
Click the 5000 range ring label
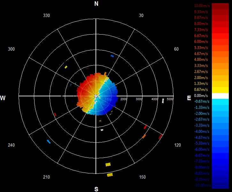click(170, 99)
